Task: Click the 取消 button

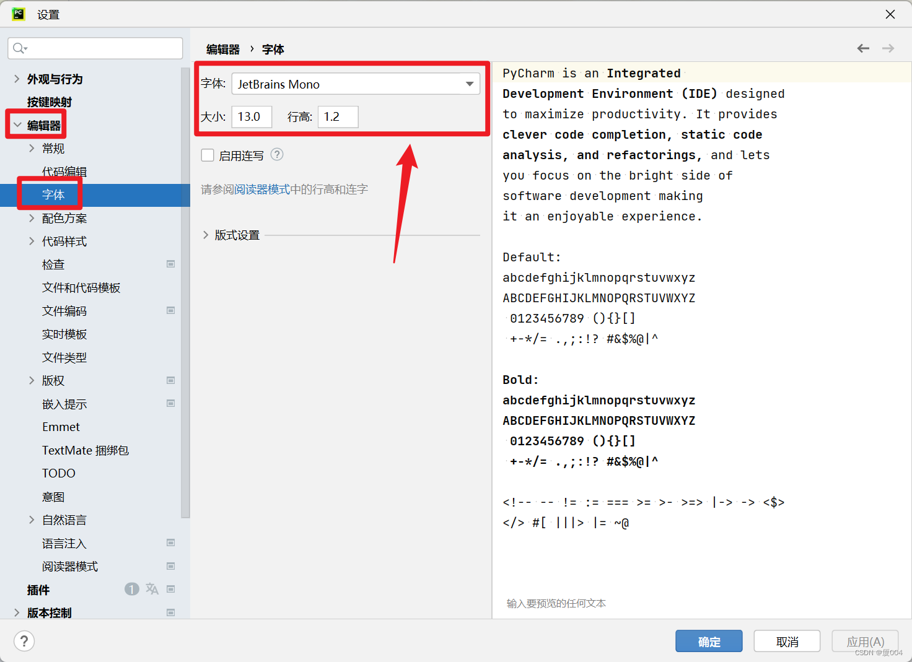Action: point(787,642)
